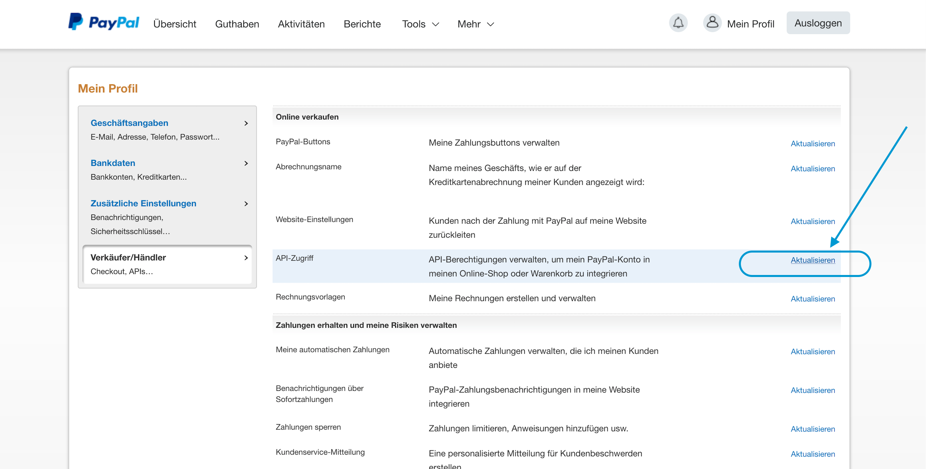
Task: Click the profile avatar icon
Action: [712, 23]
